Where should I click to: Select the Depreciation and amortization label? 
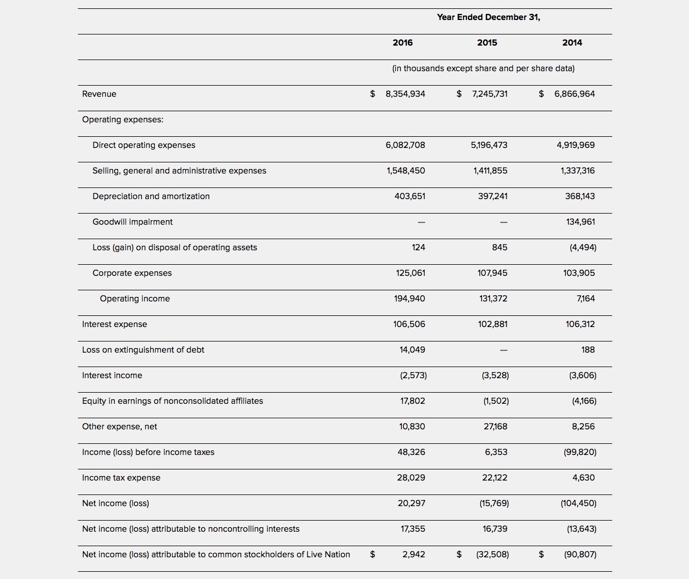[x=151, y=196]
